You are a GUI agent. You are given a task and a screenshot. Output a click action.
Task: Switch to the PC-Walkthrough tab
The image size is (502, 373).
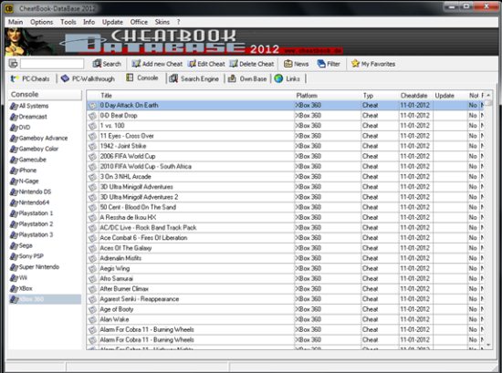click(88, 78)
